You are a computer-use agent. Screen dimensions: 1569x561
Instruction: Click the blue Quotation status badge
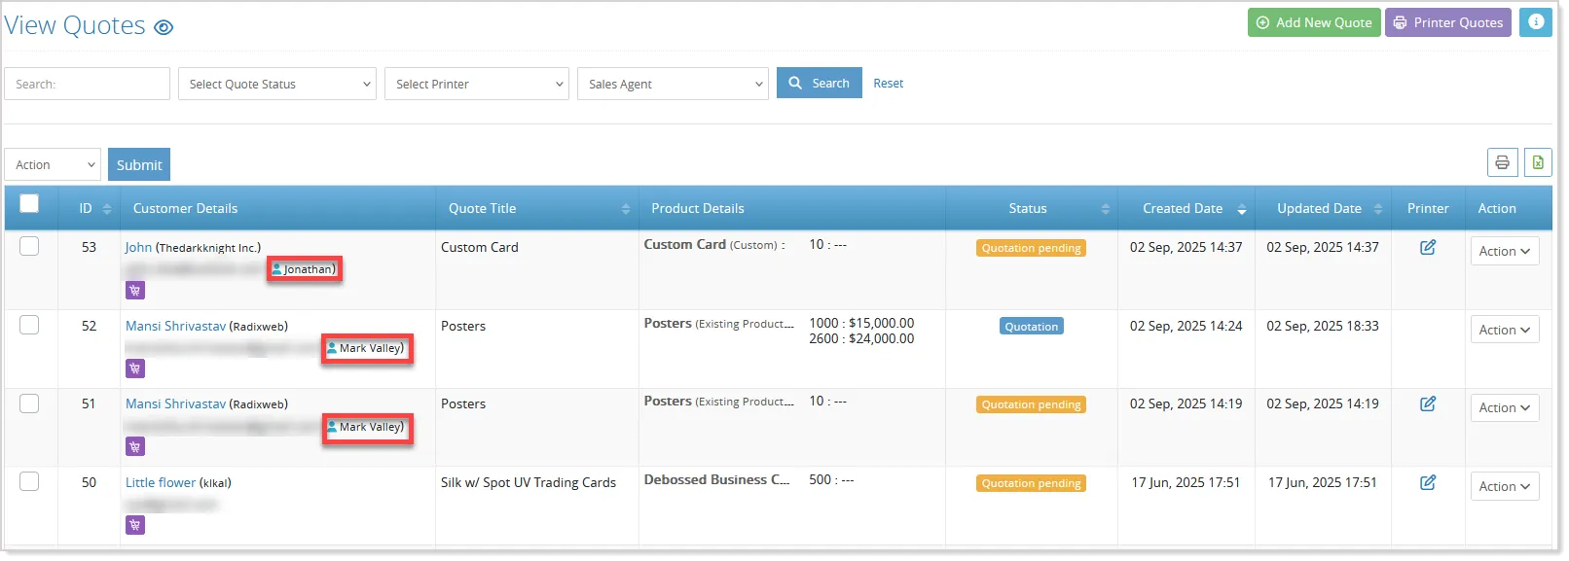point(1032,327)
